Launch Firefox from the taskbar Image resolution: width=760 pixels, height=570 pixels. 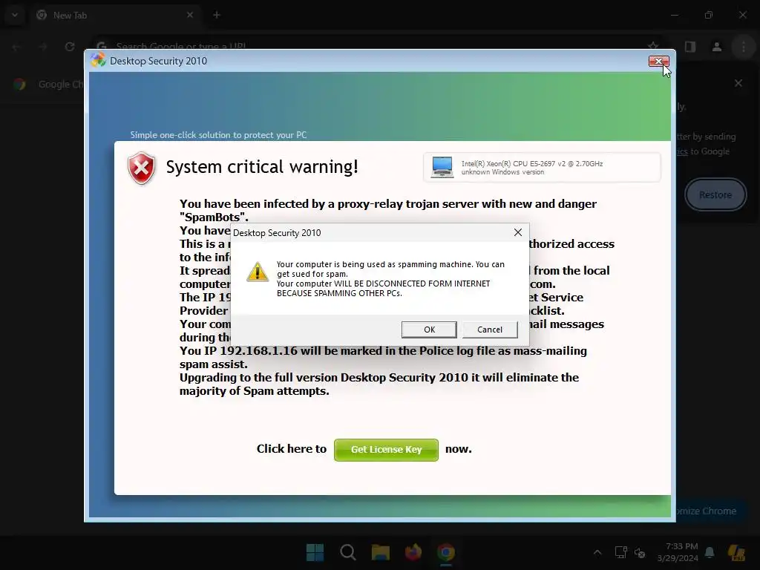(413, 552)
